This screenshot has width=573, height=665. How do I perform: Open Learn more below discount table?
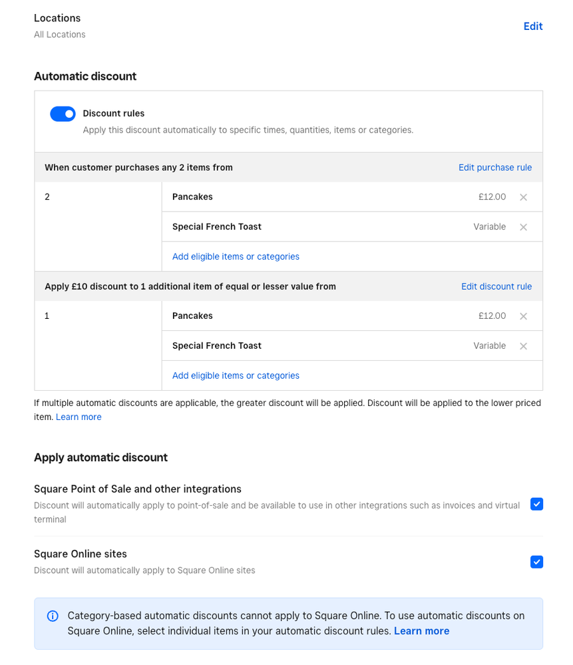point(79,417)
